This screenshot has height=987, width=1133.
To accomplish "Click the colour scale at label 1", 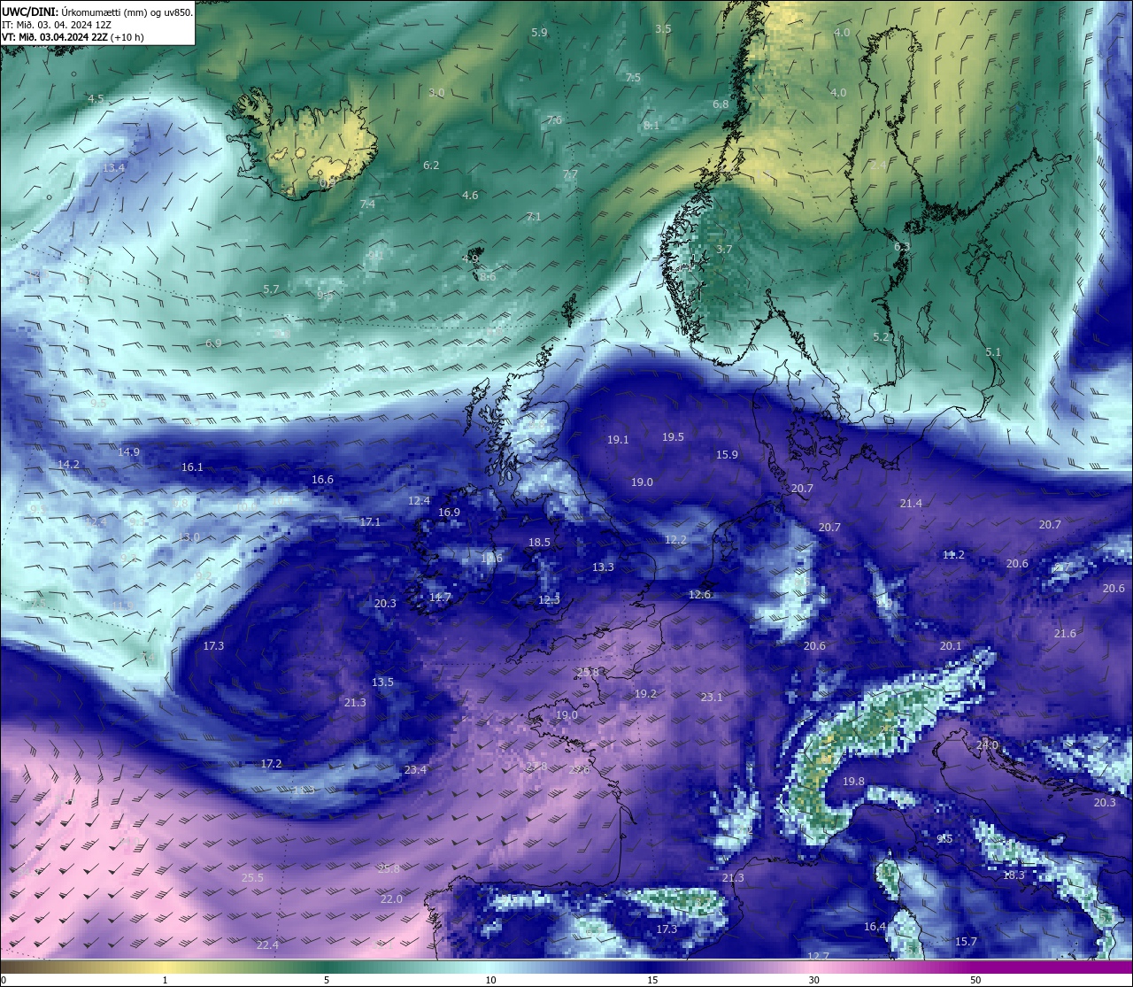I will pyautogui.click(x=165, y=980).
